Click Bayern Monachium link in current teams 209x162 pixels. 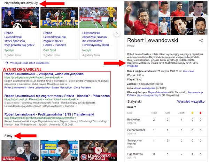pyautogui.click(x=158, y=92)
